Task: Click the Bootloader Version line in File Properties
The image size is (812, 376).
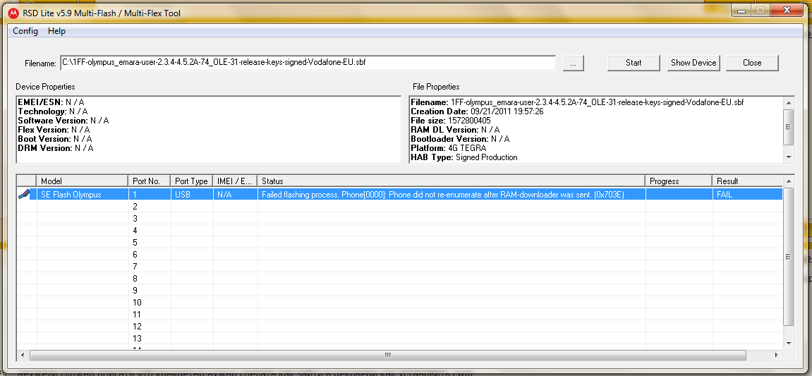Action: pyautogui.click(x=461, y=139)
